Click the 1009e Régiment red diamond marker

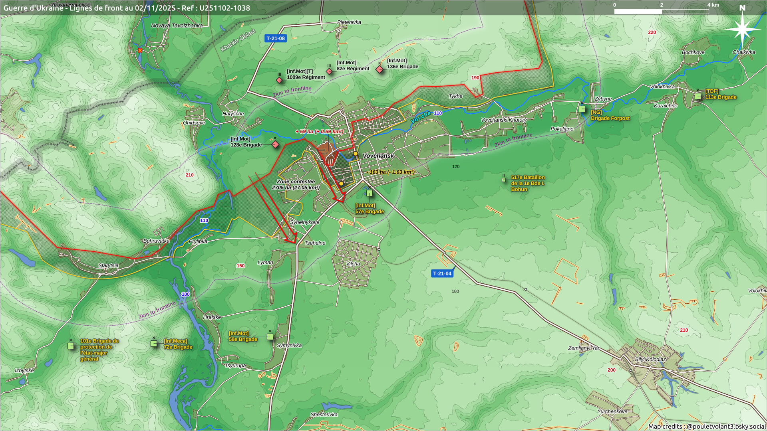(279, 80)
